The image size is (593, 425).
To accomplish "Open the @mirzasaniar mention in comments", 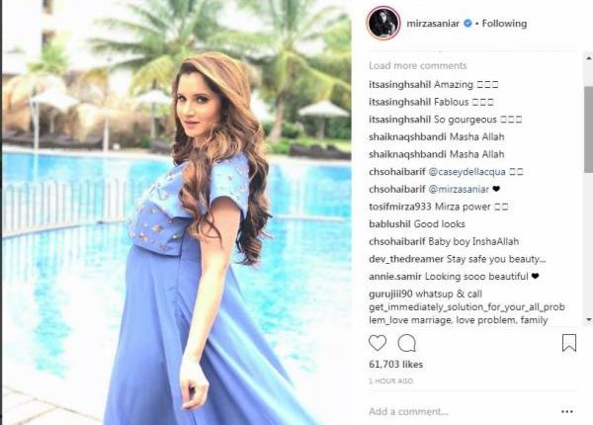I will coord(459,189).
